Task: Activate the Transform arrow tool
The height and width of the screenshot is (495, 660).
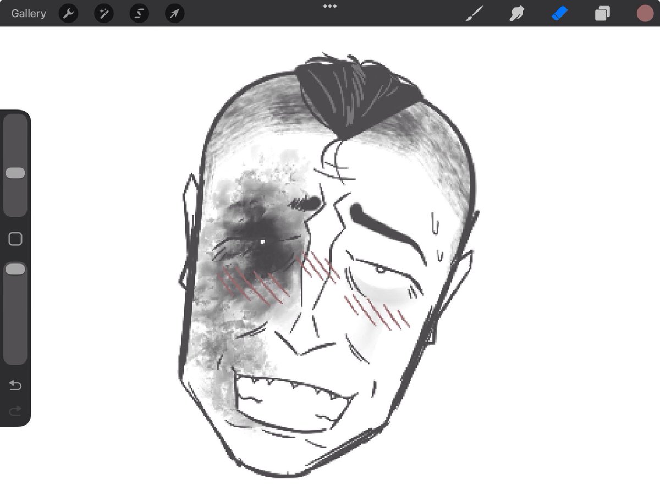Action: tap(174, 14)
